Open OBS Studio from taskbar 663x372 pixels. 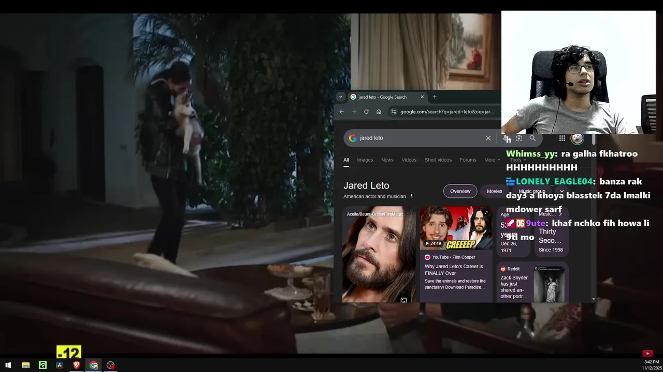point(110,365)
